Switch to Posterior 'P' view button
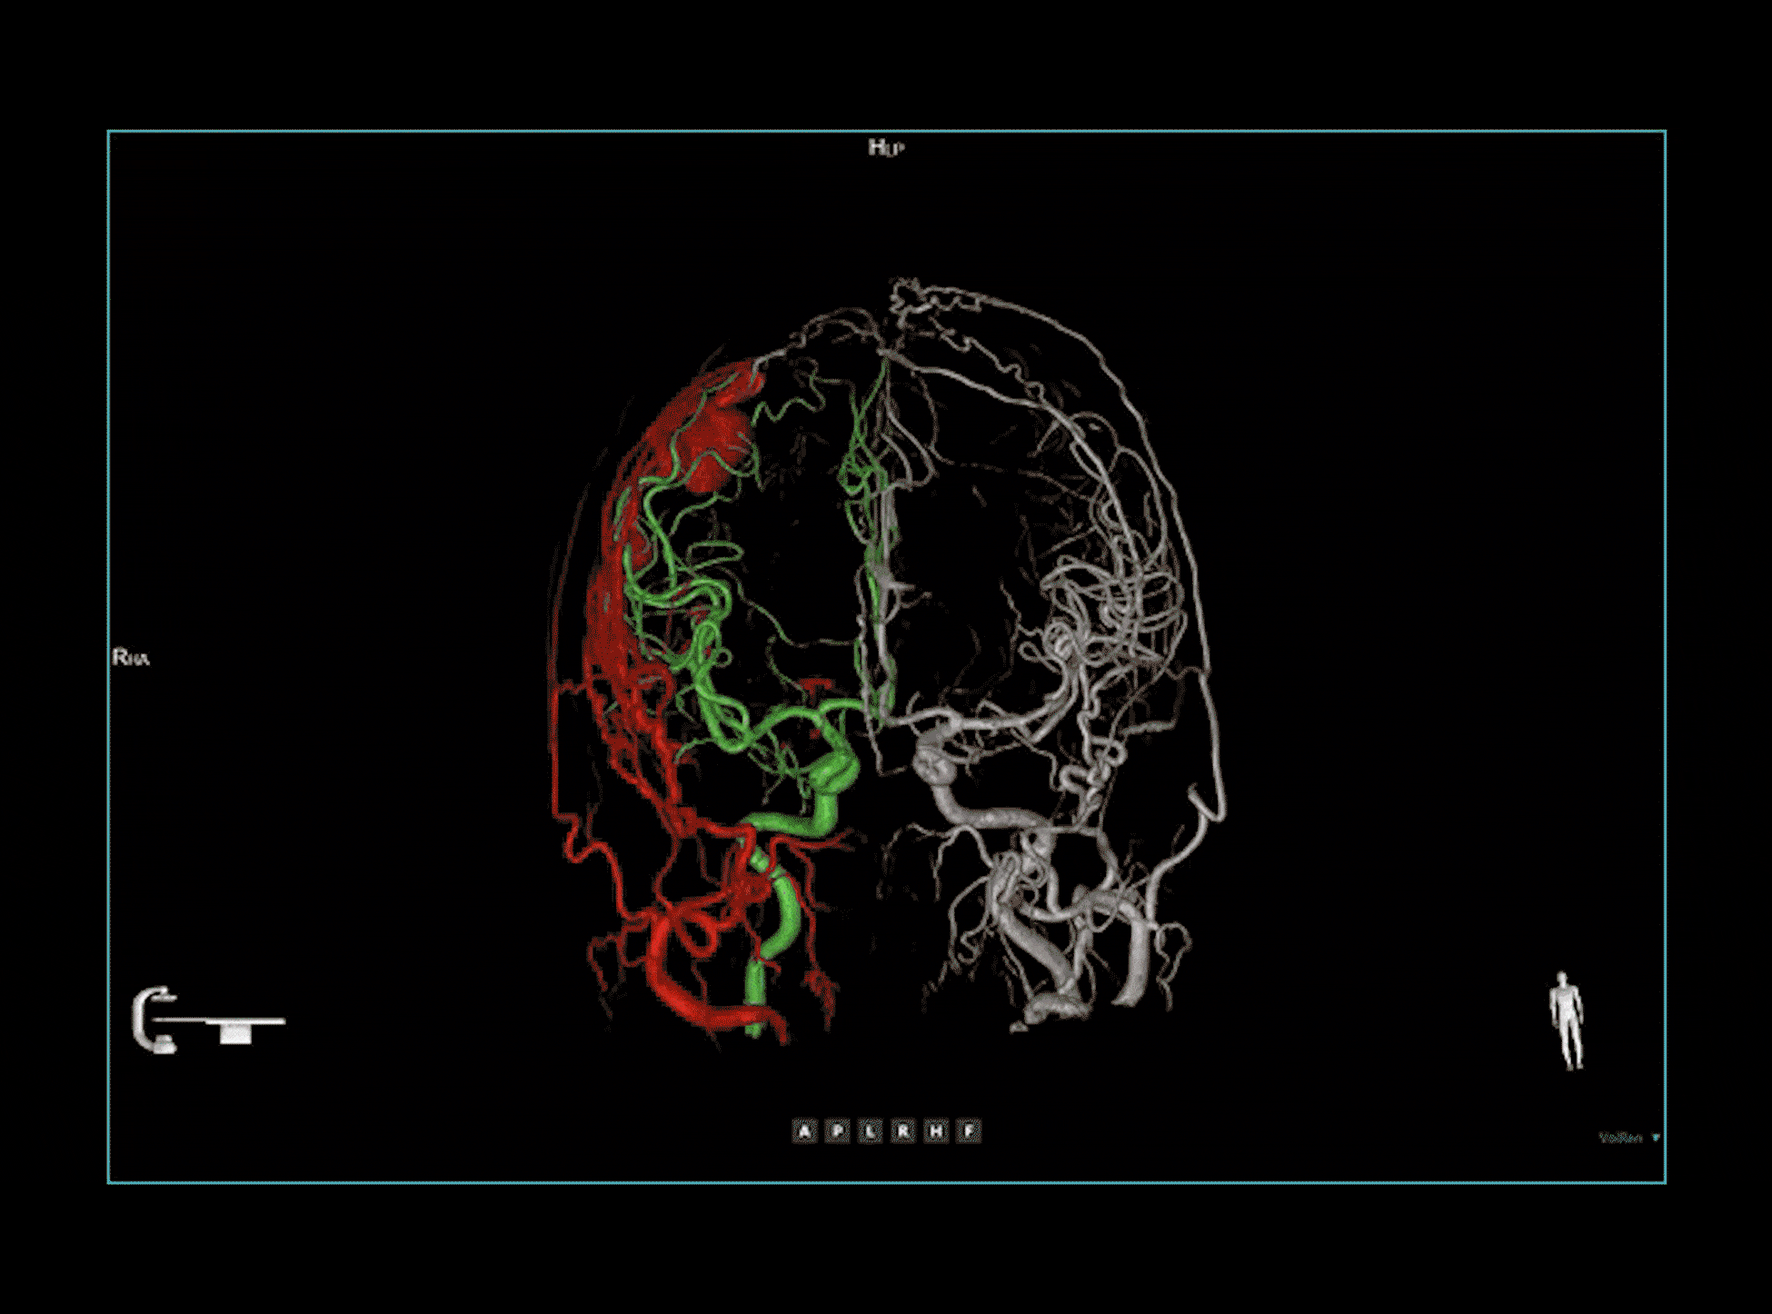1772x1314 pixels. [837, 1130]
